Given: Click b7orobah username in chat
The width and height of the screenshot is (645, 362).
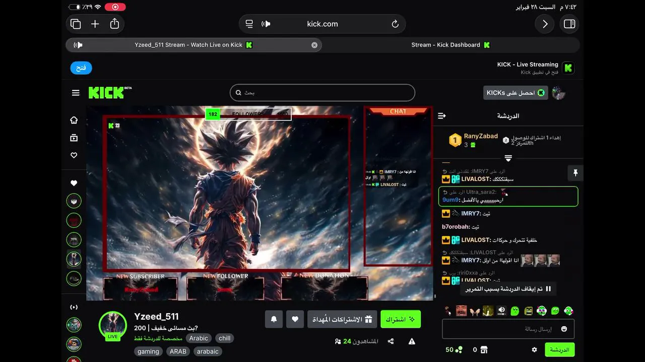Looking at the screenshot, I should pos(456,227).
